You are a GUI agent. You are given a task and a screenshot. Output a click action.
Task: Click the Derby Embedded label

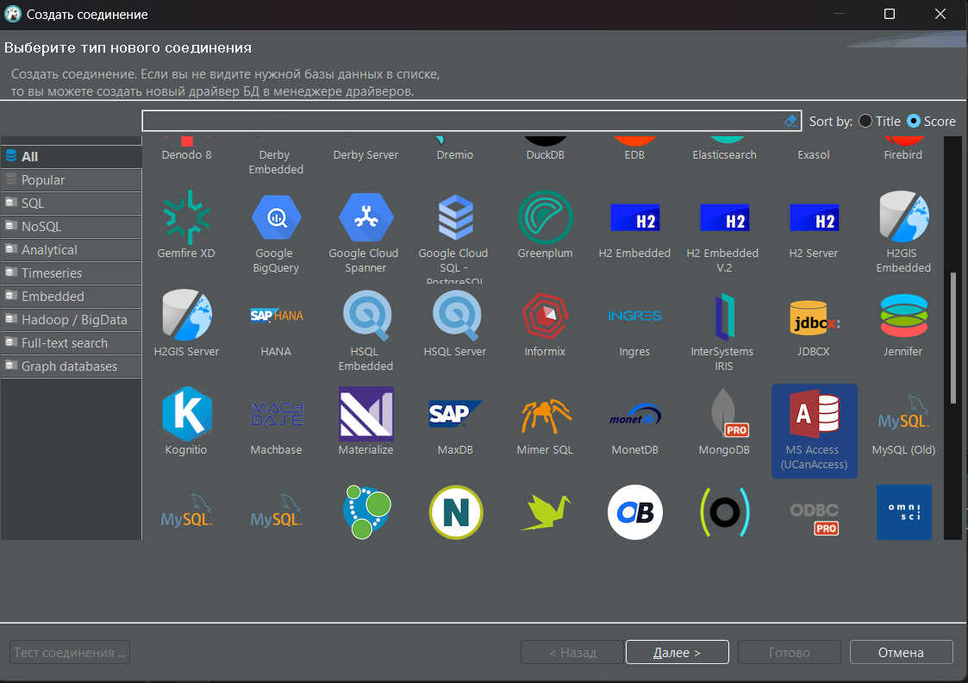point(276,162)
